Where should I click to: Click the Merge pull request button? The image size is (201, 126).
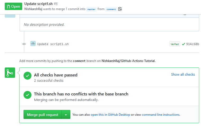pyautogui.click(x=43, y=114)
